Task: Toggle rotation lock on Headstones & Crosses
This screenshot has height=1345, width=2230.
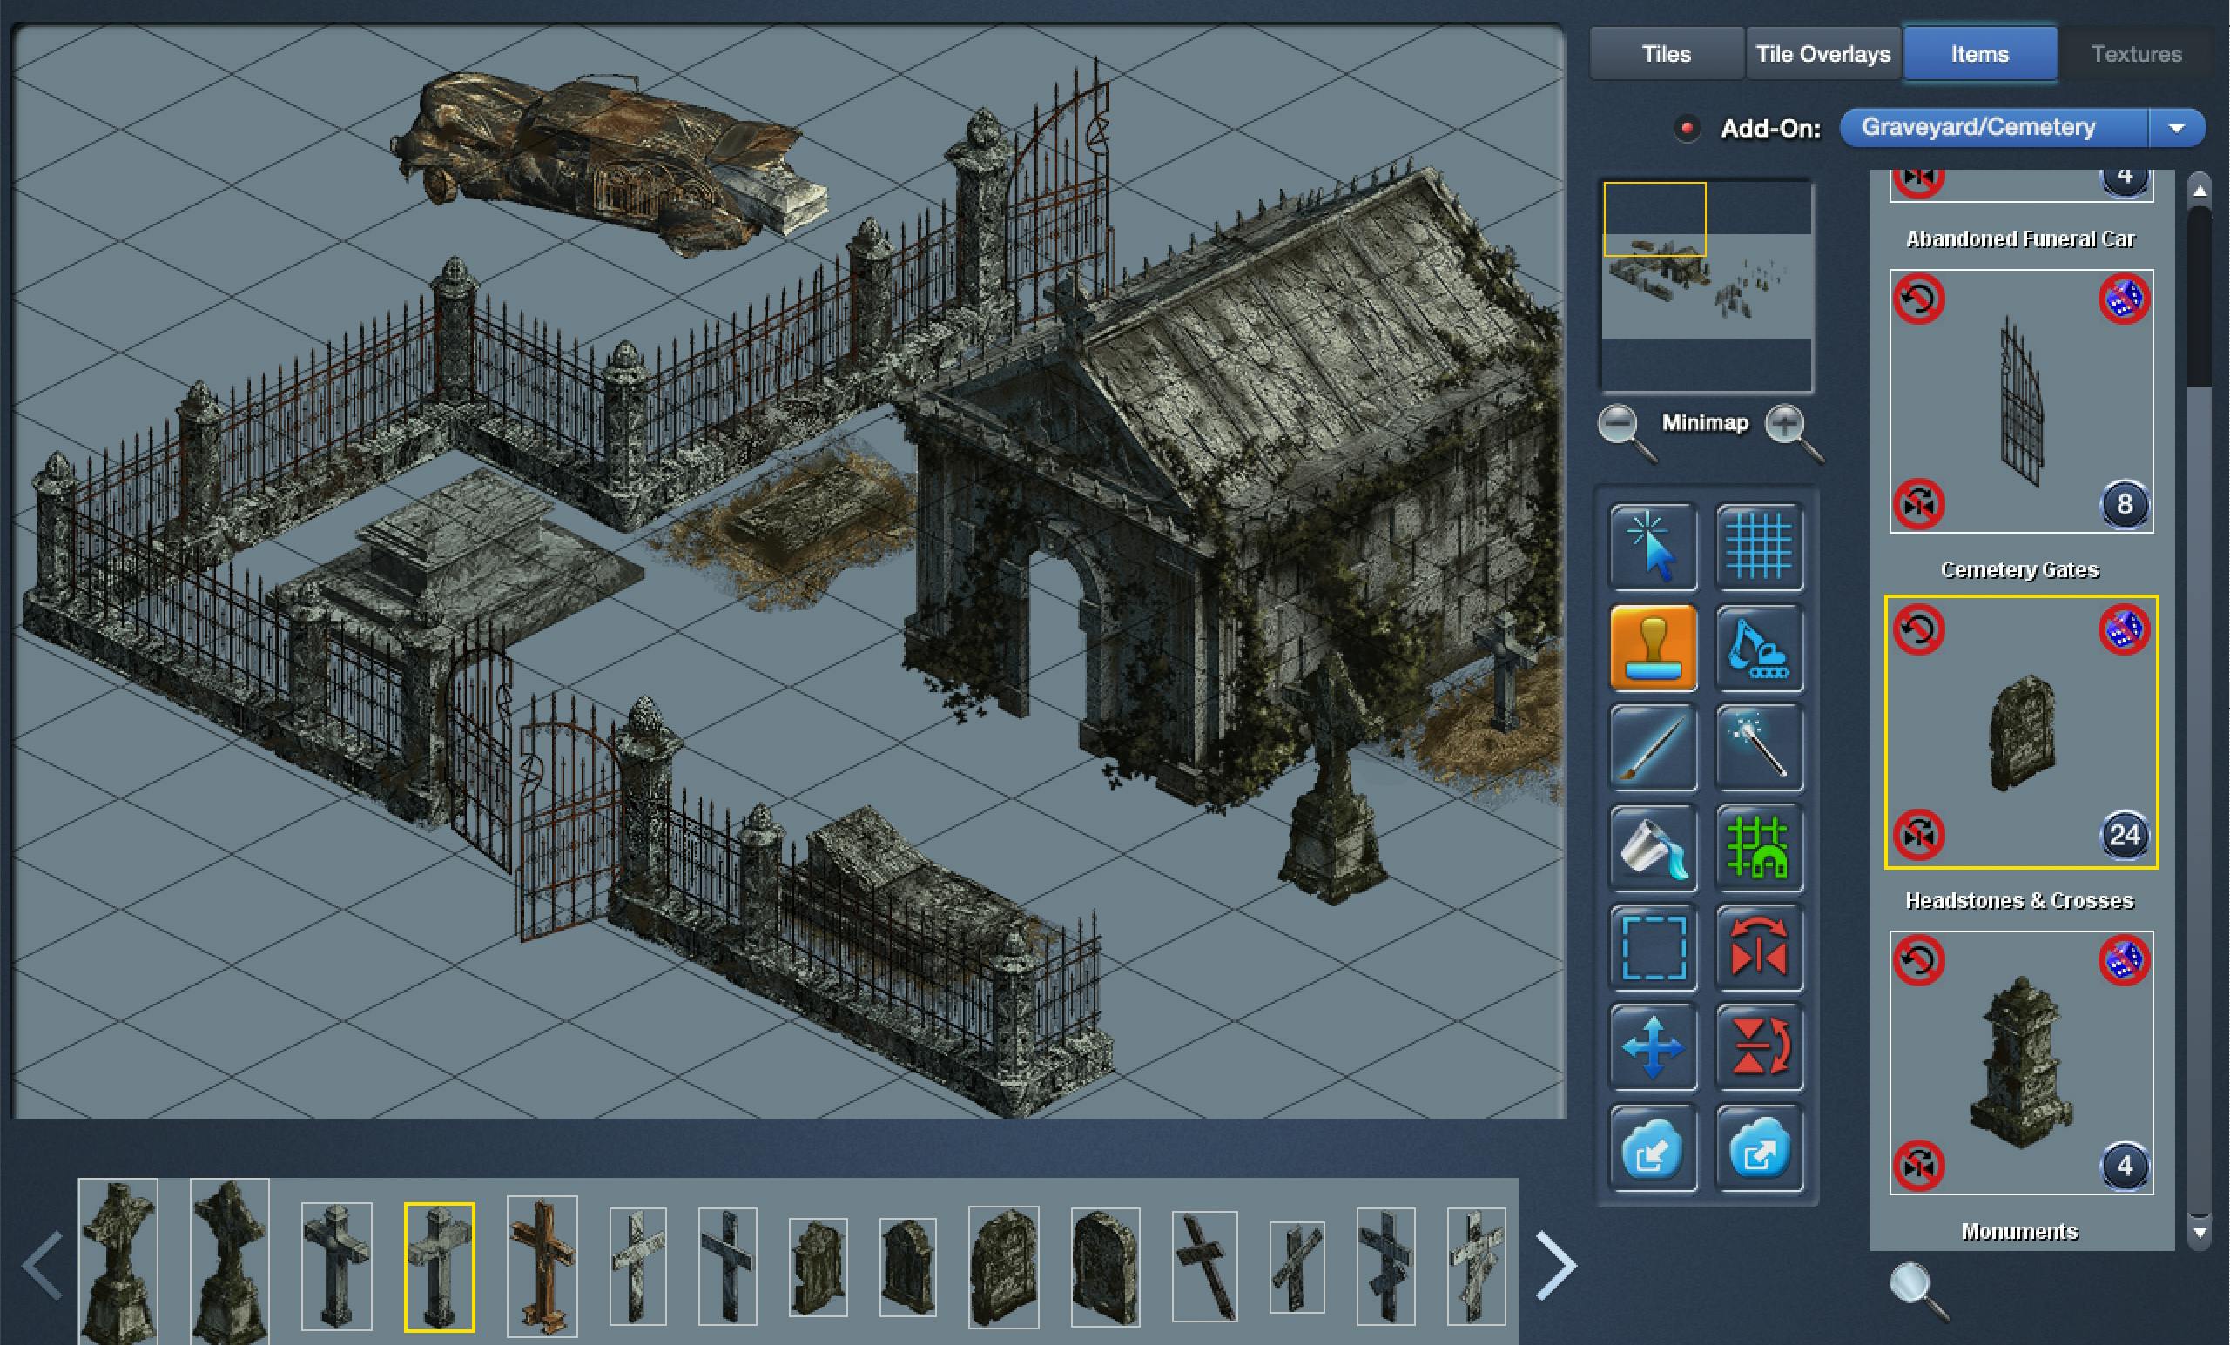Action: coord(1918,629)
